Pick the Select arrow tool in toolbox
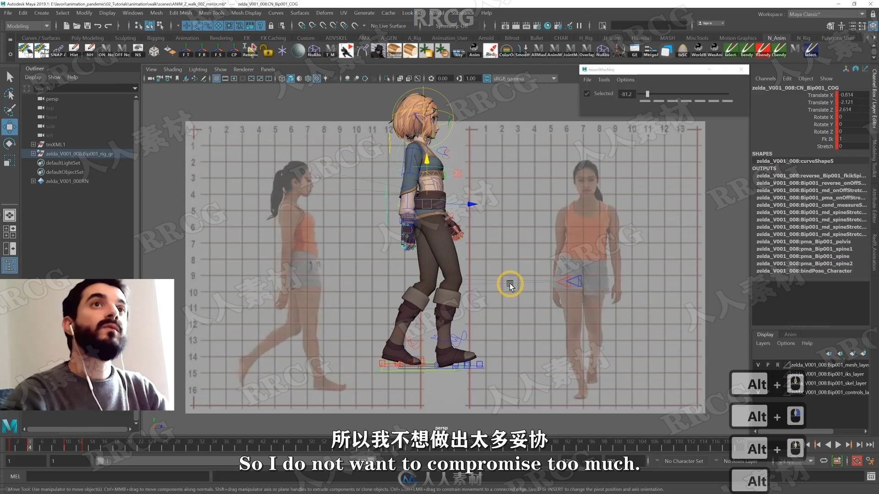This screenshot has height=494, width=879. (x=10, y=77)
